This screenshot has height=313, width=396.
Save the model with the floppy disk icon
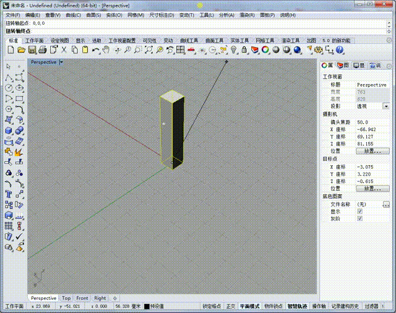click(x=32, y=49)
